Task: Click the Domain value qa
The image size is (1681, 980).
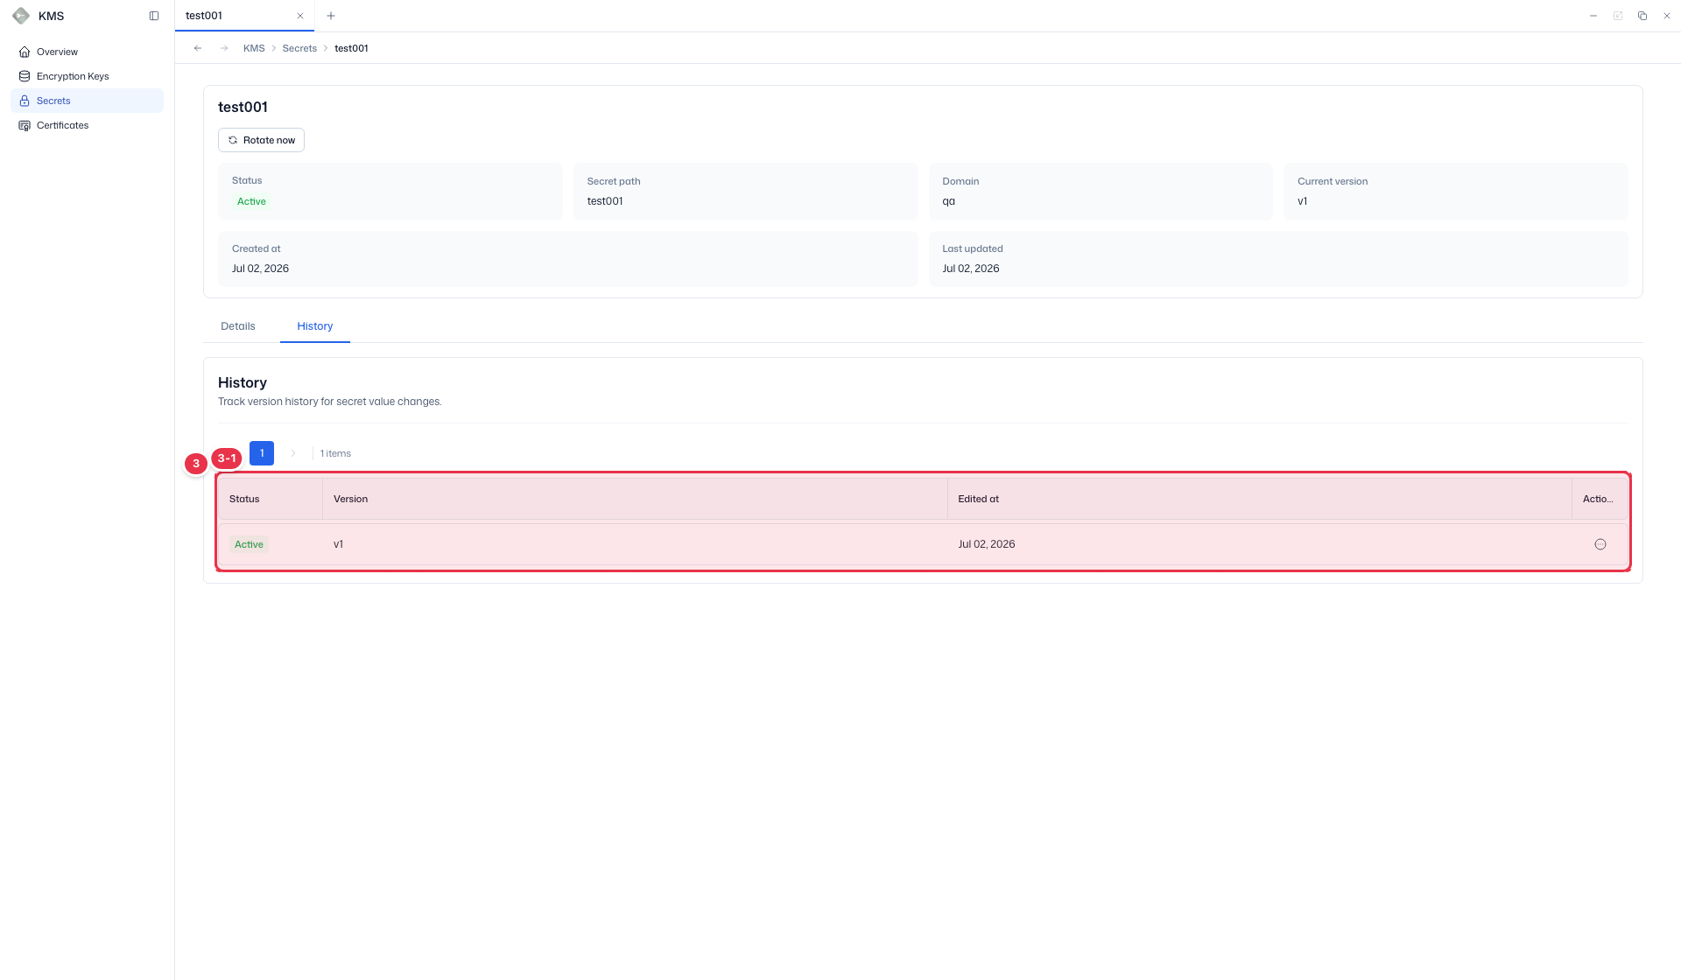Action: click(x=948, y=201)
